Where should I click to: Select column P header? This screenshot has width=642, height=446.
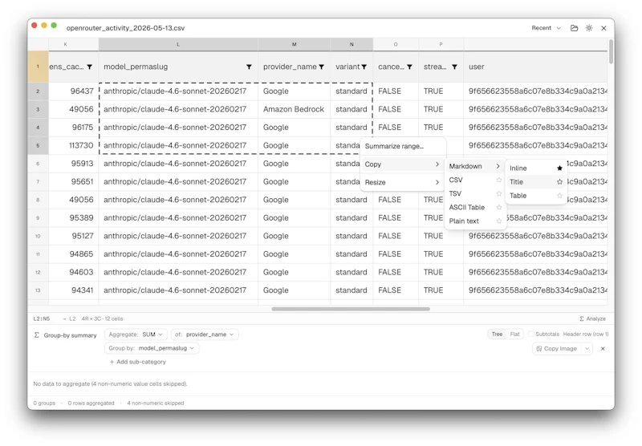tap(441, 44)
